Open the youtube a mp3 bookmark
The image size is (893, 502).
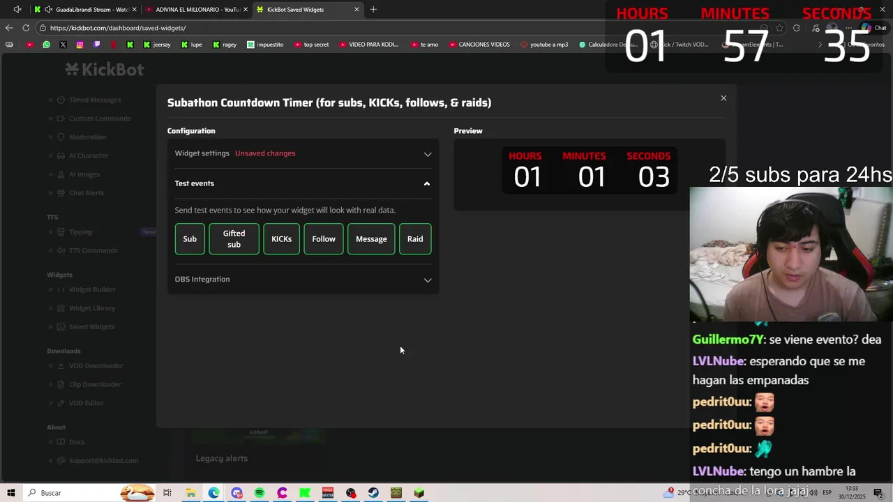click(x=544, y=45)
